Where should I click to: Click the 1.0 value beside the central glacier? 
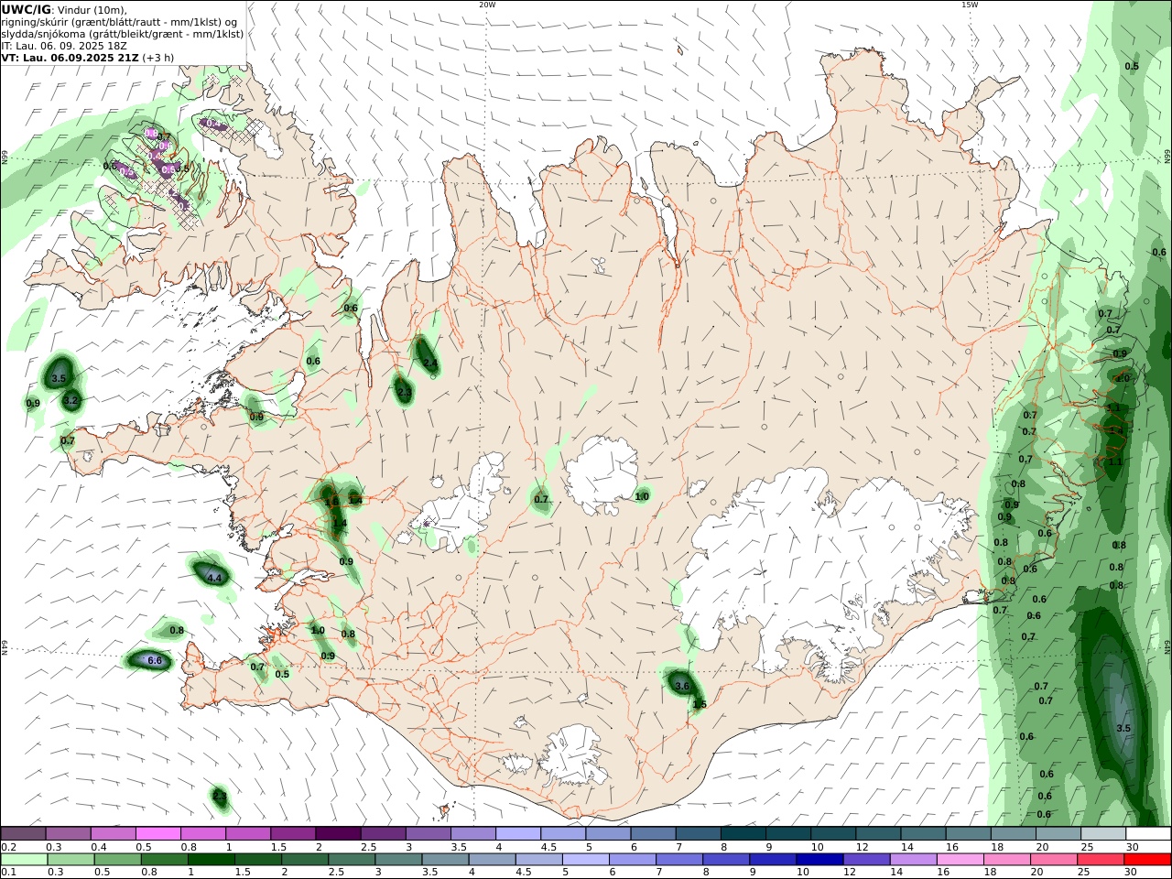pyautogui.click(x=642, y=496)
